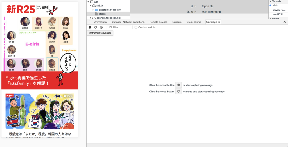Viewport: 288px width, 147px height.
Task: Click the (index) document icon
Action: pyautogui.click(x=97, y=14)
